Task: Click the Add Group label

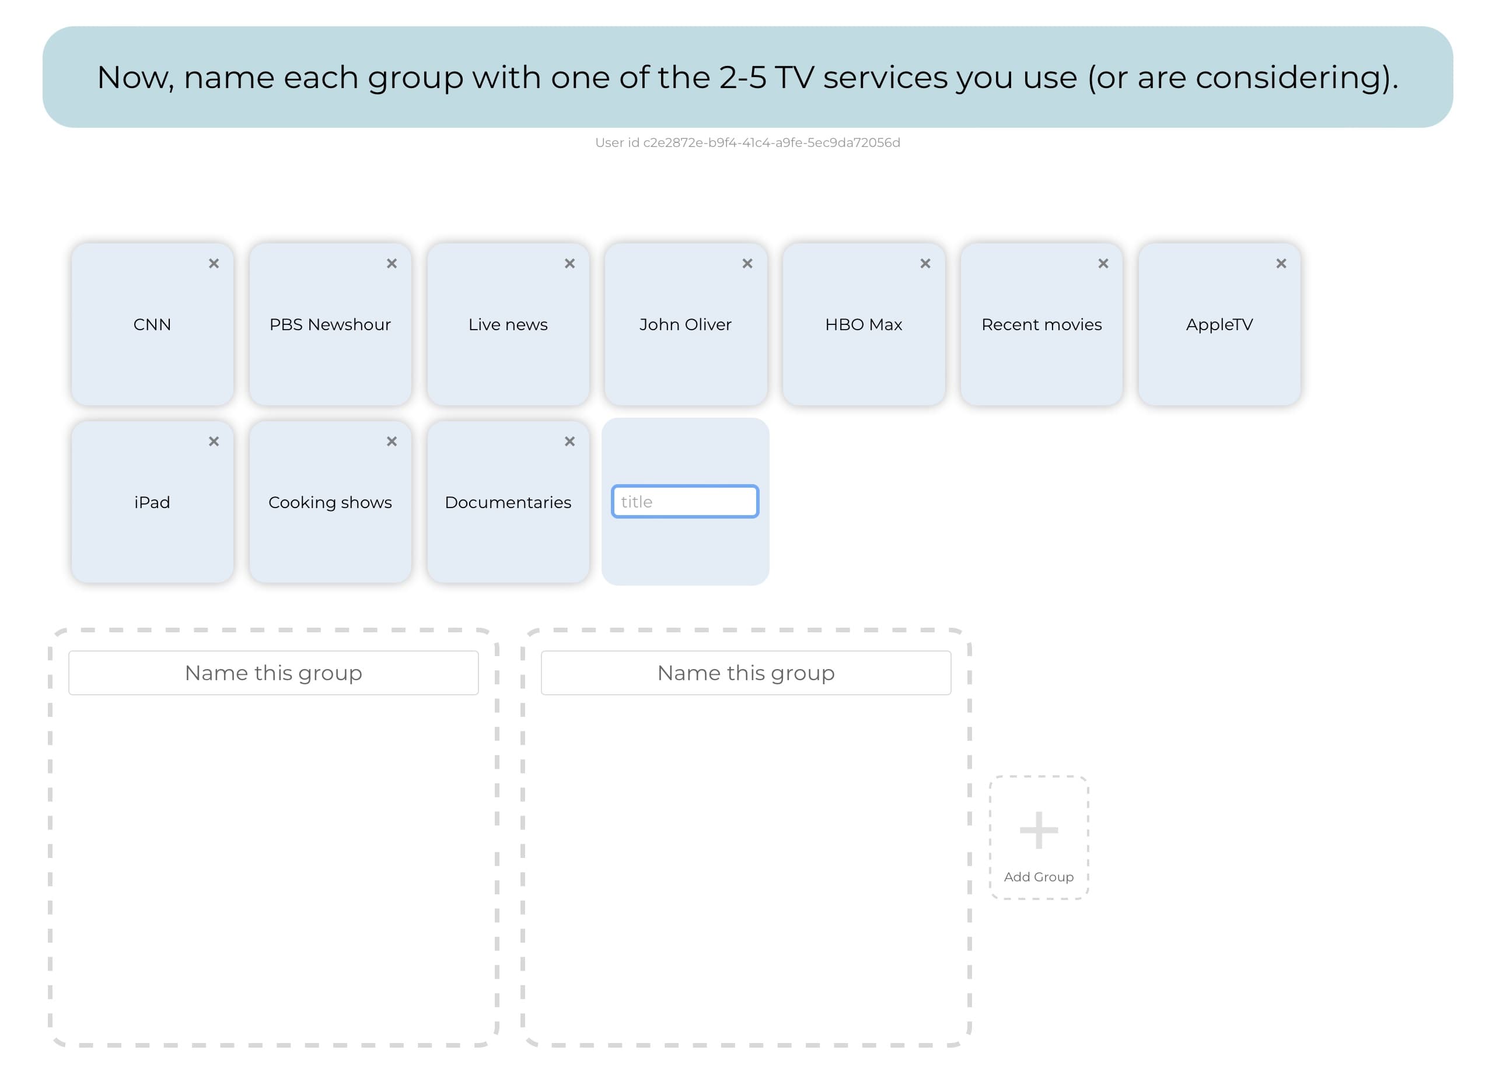Action: pos(1039,877)
